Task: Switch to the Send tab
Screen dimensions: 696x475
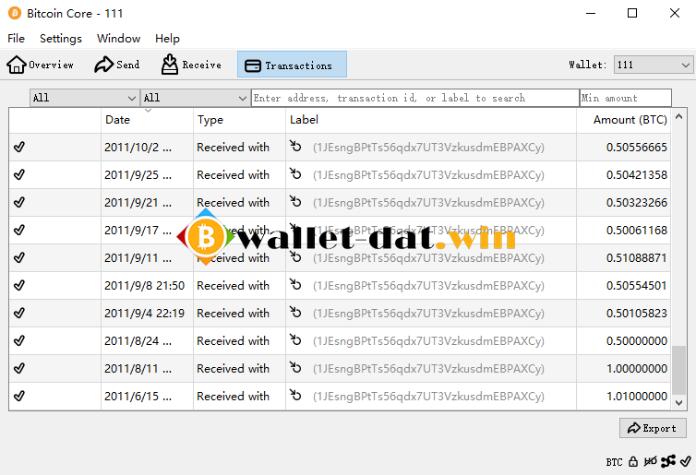Action: click(116, 65)
